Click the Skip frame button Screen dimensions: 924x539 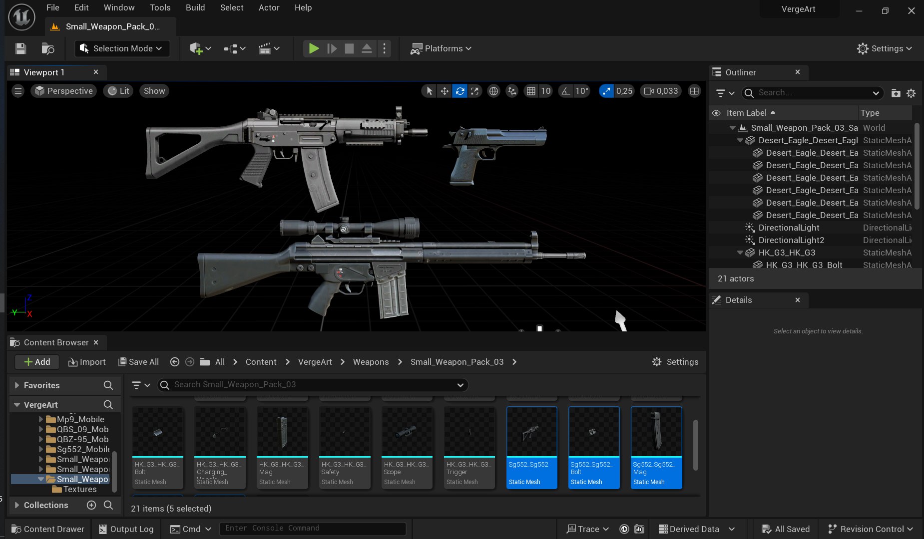click(x=332, y=48)
